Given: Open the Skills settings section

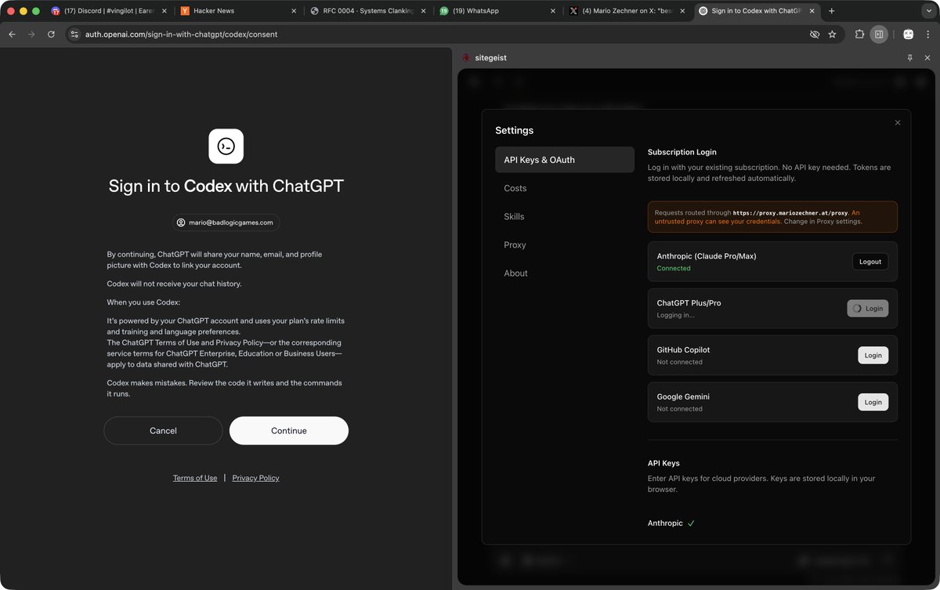Looking at the screenshot, I should [x=564, y=216].
